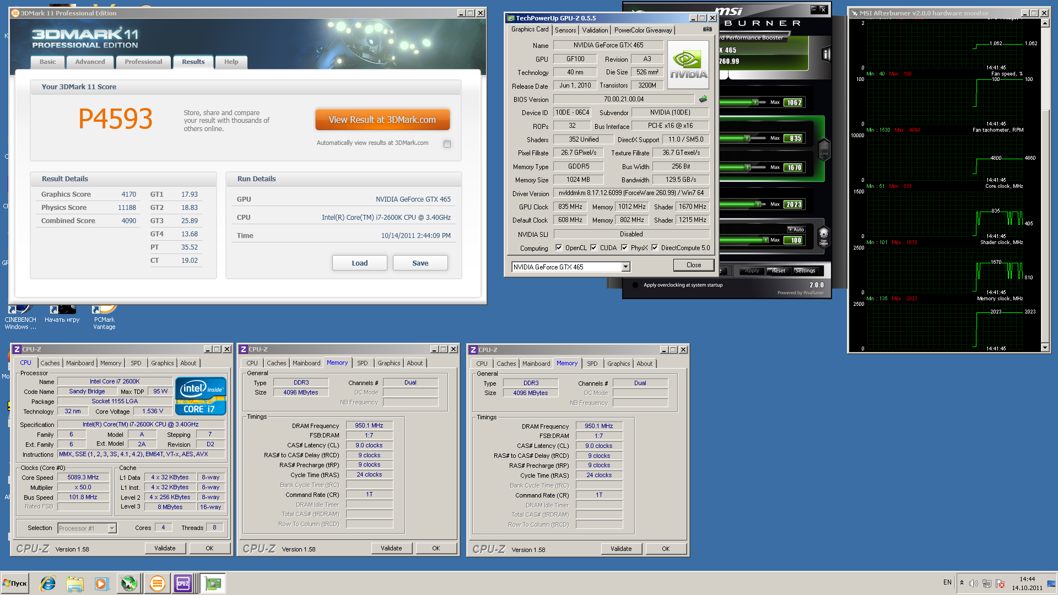Screen dimensions: 1058x595
Task: Click the BIOS save chip icon in GPU-Z
Action: (703, 99)
